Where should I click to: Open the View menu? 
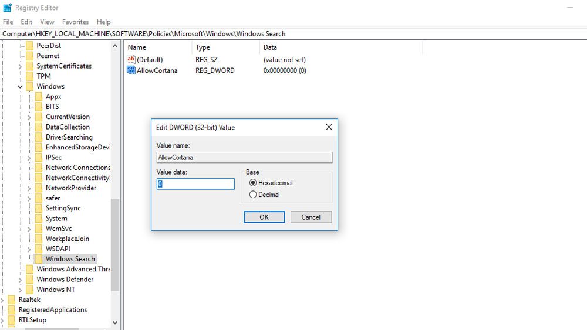47,22
